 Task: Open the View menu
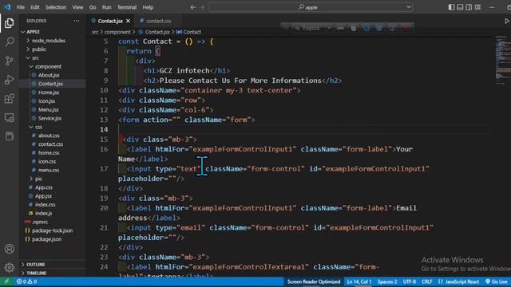pyautogui.click(x=77, y=7)
